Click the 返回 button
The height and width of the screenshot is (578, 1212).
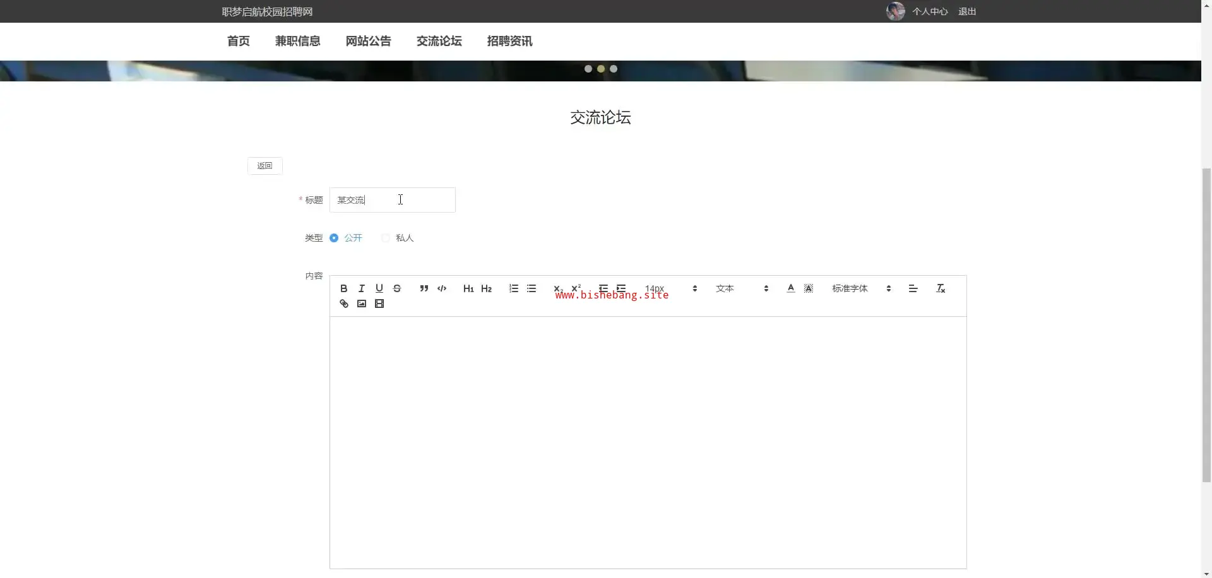(x=264, y=166)
